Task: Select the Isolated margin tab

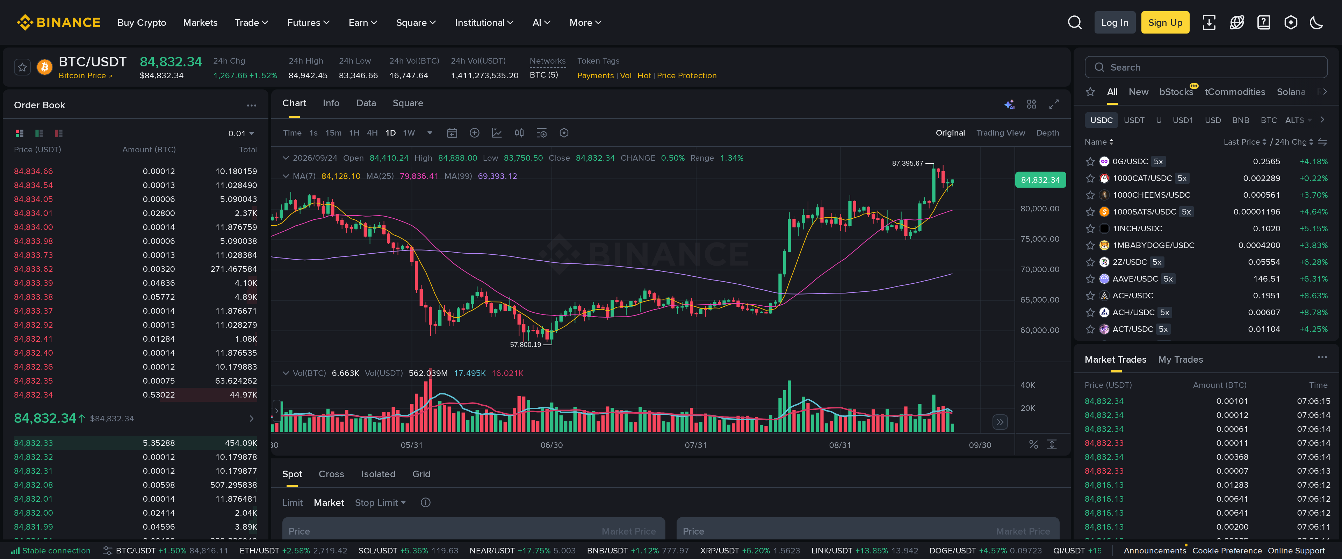Action: 378,474
